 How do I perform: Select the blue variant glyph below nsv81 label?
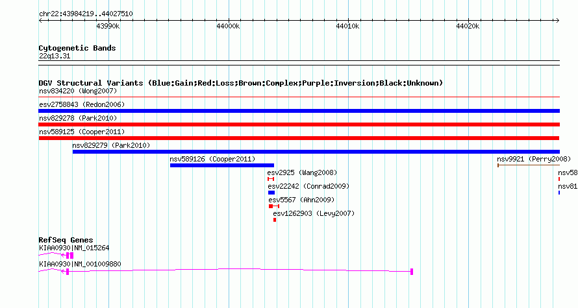[559, 193]
